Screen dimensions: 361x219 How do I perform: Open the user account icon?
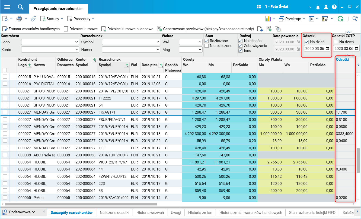click(x=327, y=7)
